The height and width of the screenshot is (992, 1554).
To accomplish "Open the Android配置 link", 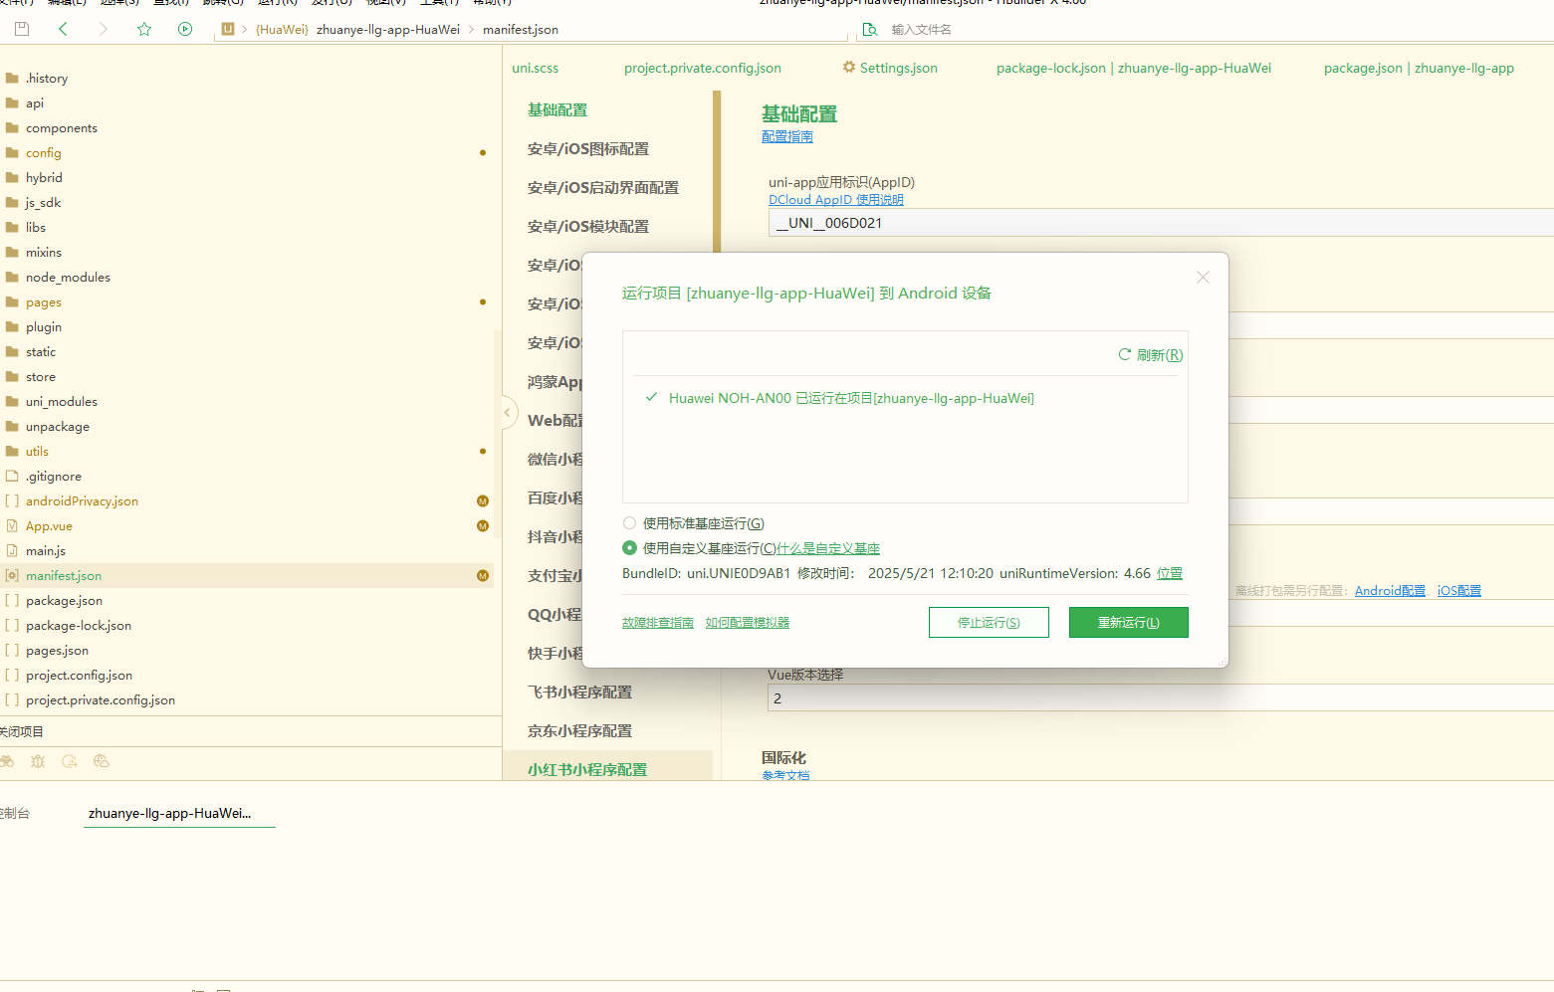I will [1390, 590].
